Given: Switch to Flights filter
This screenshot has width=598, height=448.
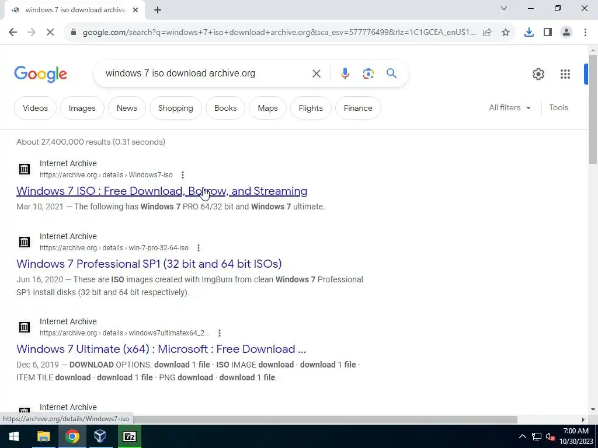Looking at the screenshot, I should 311,108.
